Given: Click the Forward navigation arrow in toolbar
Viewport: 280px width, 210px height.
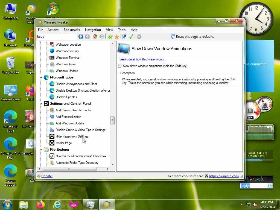Looking at the screenshot, I should coord(87,37).
